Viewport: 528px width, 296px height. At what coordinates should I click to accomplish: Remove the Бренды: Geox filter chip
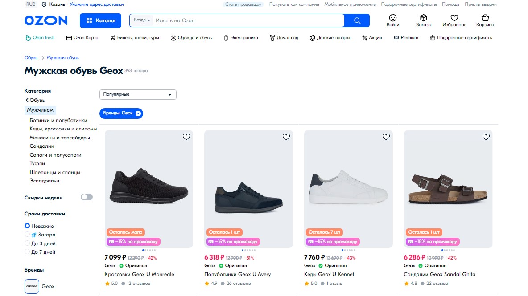(x=138, y=113)
